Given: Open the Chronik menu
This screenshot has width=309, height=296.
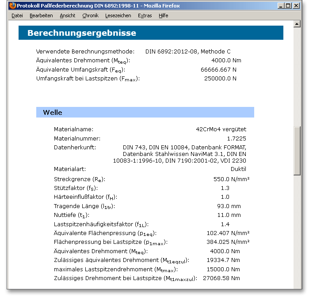Looking at the screenshot, I should [x=90, y=15].
